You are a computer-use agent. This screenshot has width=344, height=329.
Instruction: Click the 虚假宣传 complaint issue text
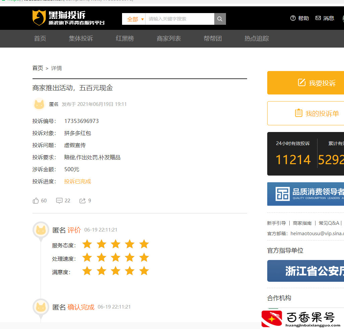(x=75, y=145)
